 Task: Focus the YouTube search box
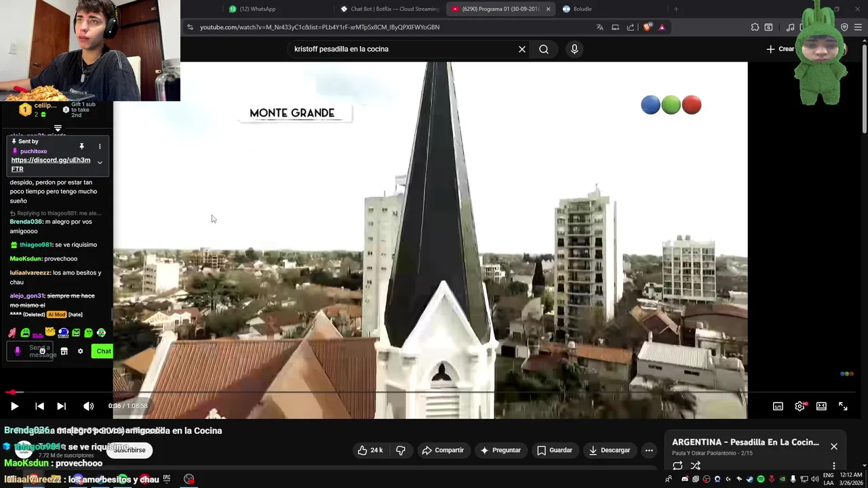pos(403,49)
